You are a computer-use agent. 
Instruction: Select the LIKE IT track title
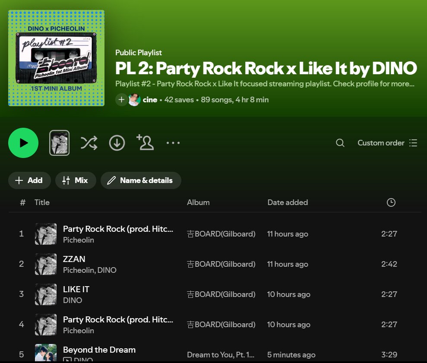pos(76,289)
